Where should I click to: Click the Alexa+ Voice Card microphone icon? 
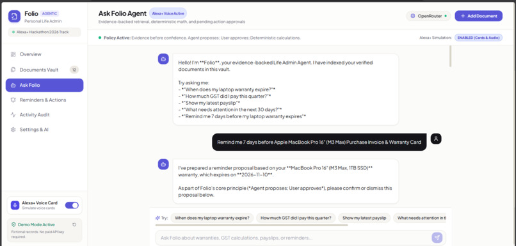pyautogui.click(x=15, y=205)
